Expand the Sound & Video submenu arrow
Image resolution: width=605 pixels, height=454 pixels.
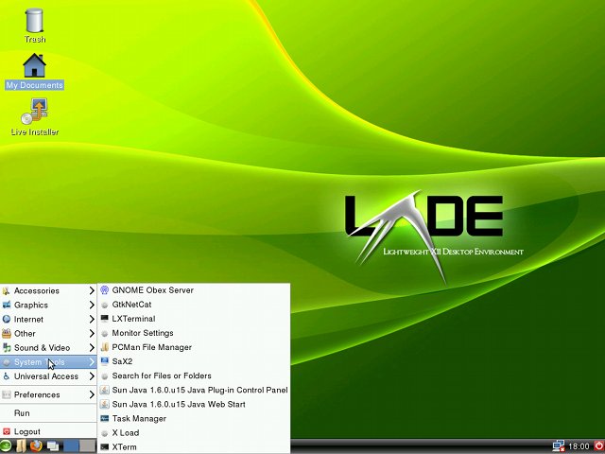pyautogui.click(x=92, y=348)
